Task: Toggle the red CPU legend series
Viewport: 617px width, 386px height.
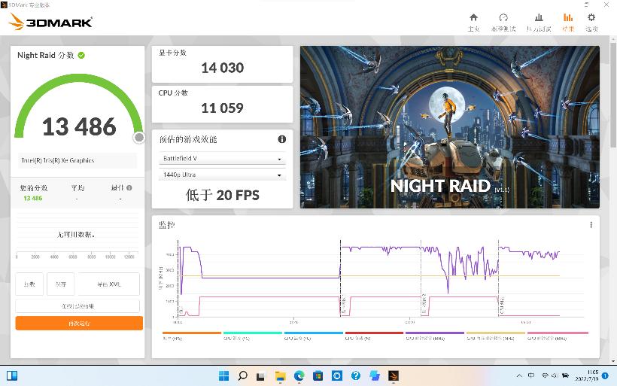Action: pos(374,336)
